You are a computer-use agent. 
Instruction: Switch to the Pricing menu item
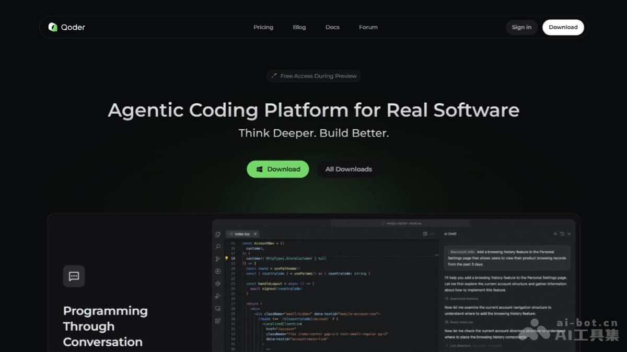click(263, 27)
